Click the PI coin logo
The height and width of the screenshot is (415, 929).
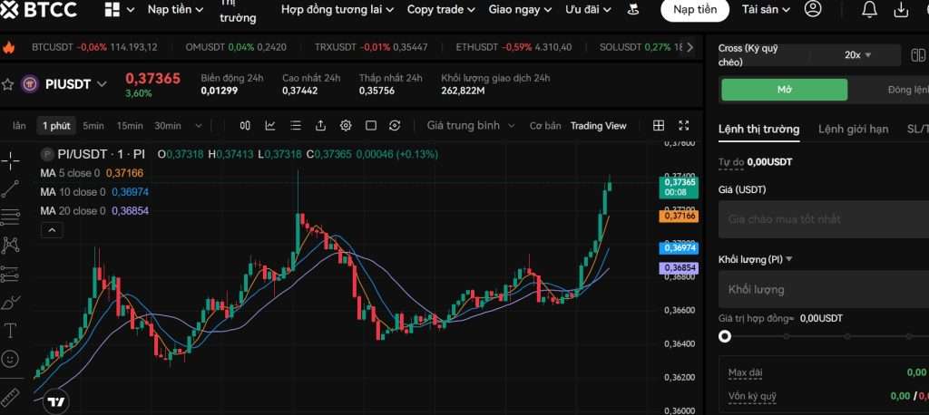(30, 84)
